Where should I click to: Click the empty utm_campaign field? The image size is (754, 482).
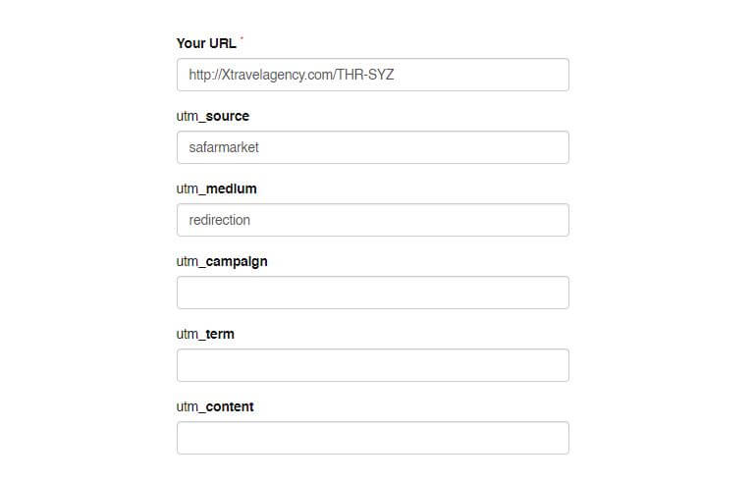[372, 293]
